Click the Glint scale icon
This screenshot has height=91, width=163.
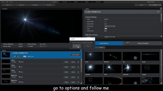19,62
